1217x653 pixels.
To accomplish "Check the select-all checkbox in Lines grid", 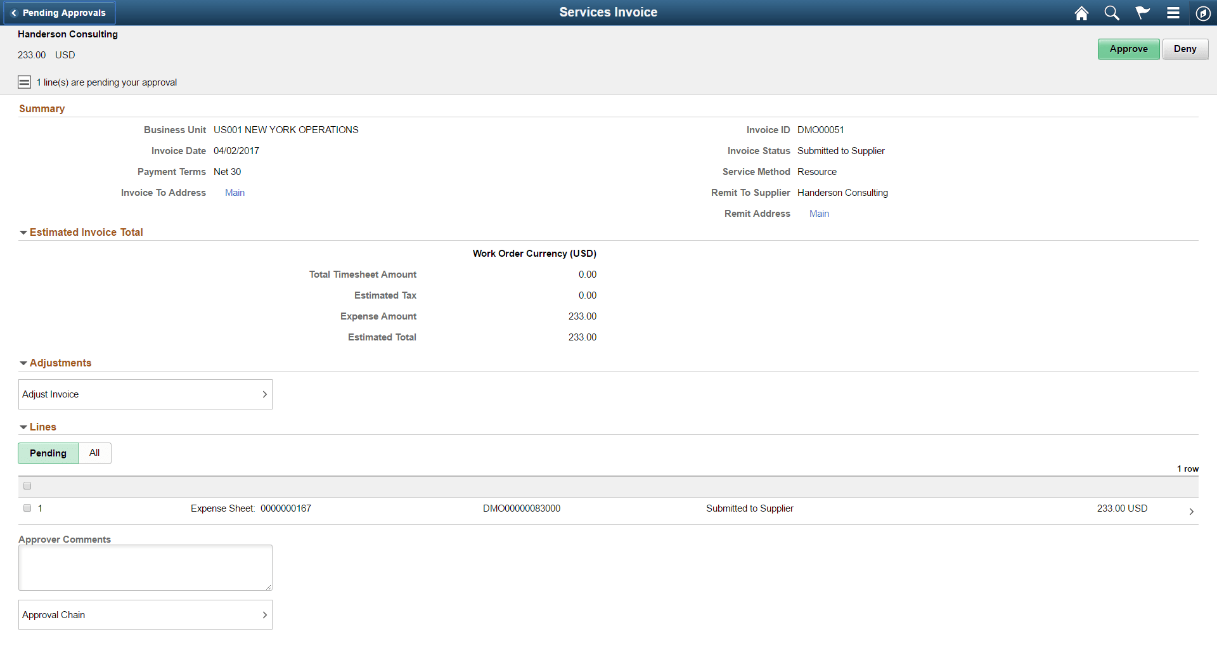I will tap(27, 486).
